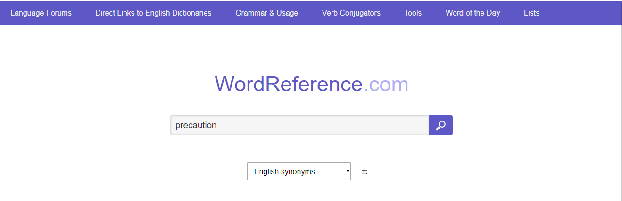622x201 pixels.
Task: Click the WordReference.com logo
Action: (312, 84)
